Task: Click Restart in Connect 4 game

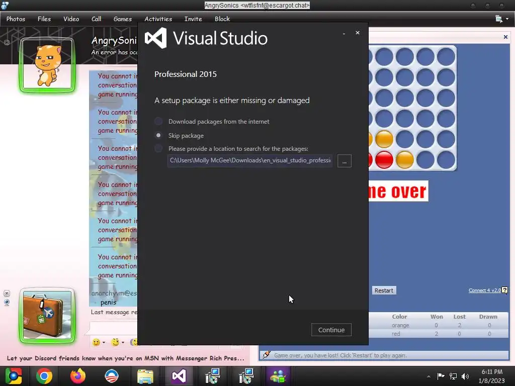Action: pyautogui.click(x=384, y=291)
